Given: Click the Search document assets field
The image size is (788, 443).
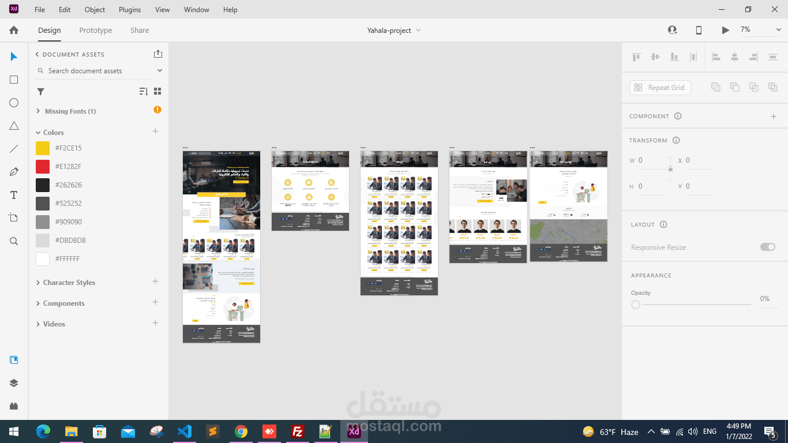Looking at the screenshot, I should pos(95,70).
